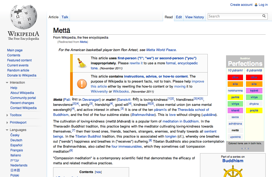The width and height of the screenshot is (272, 177).
Task: Switch to the Article tab
Action: pos(53,17)
